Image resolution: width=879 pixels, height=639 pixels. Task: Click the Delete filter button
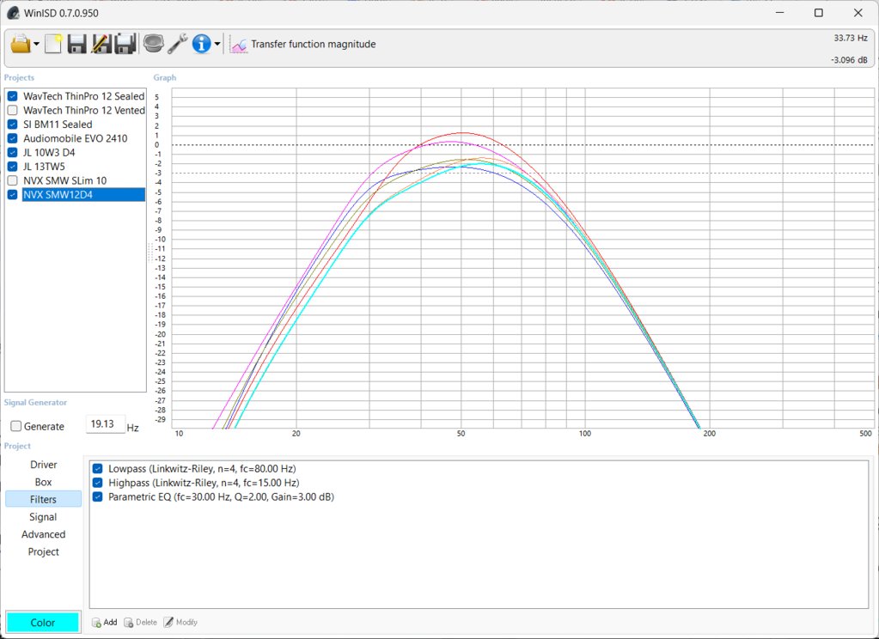point(141,622)
